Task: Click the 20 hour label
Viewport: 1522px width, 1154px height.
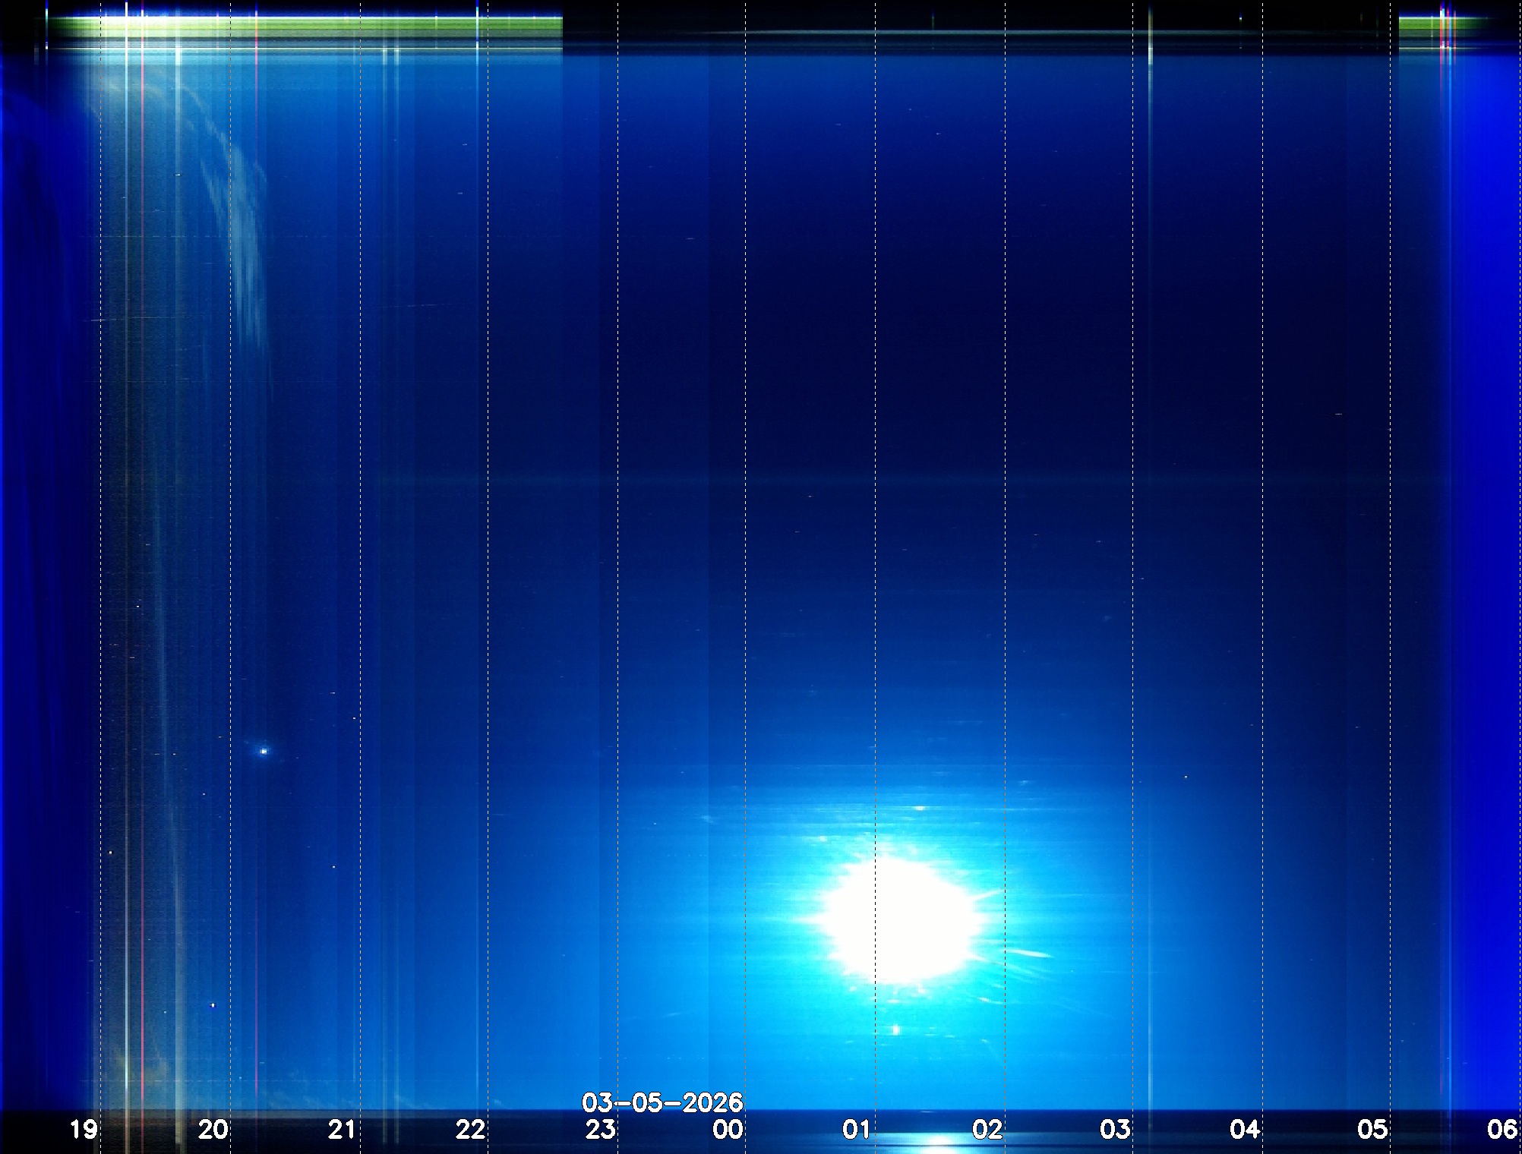Action: coord(213,1129)
